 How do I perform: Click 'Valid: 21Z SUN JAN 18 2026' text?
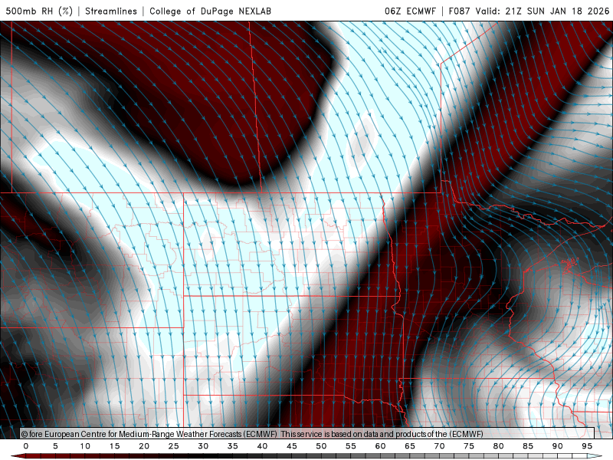pyautogui.click(x=543, y=11)
